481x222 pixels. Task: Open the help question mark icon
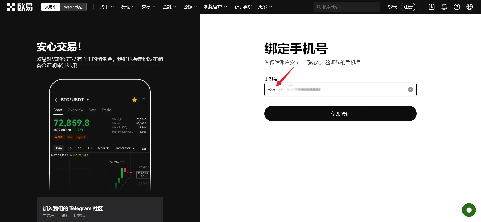click(457, 7)
